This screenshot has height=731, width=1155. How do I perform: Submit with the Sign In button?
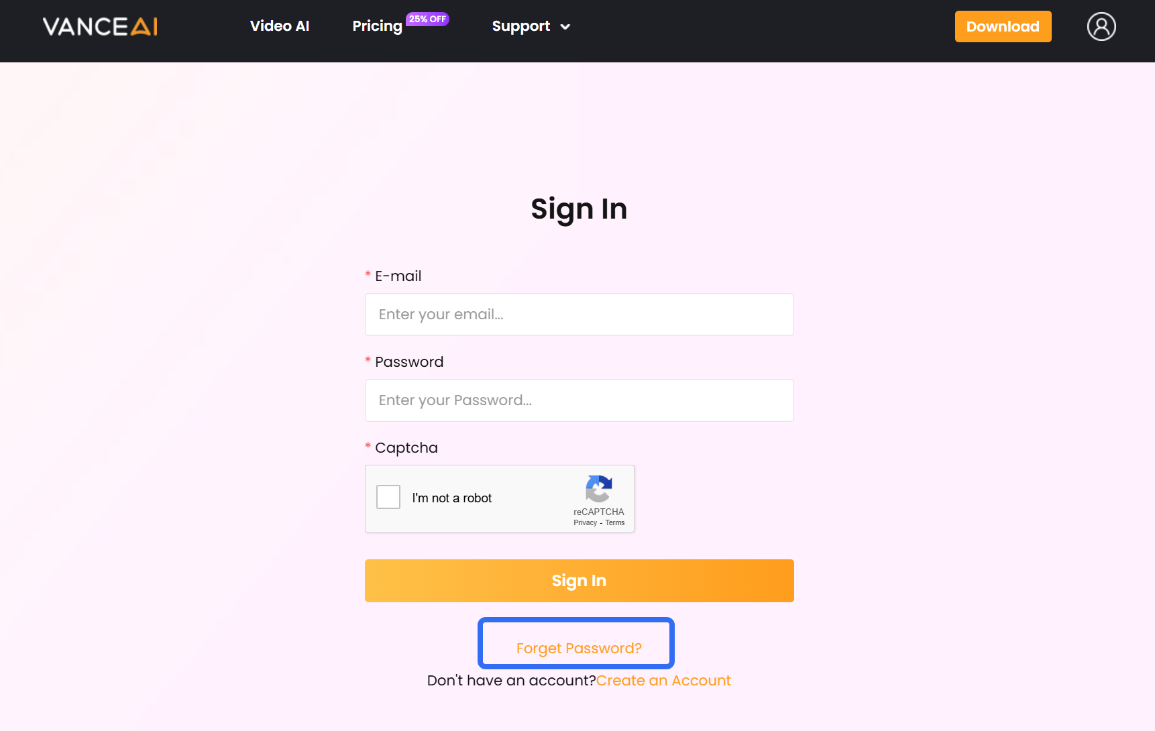(x=579, y=581)
